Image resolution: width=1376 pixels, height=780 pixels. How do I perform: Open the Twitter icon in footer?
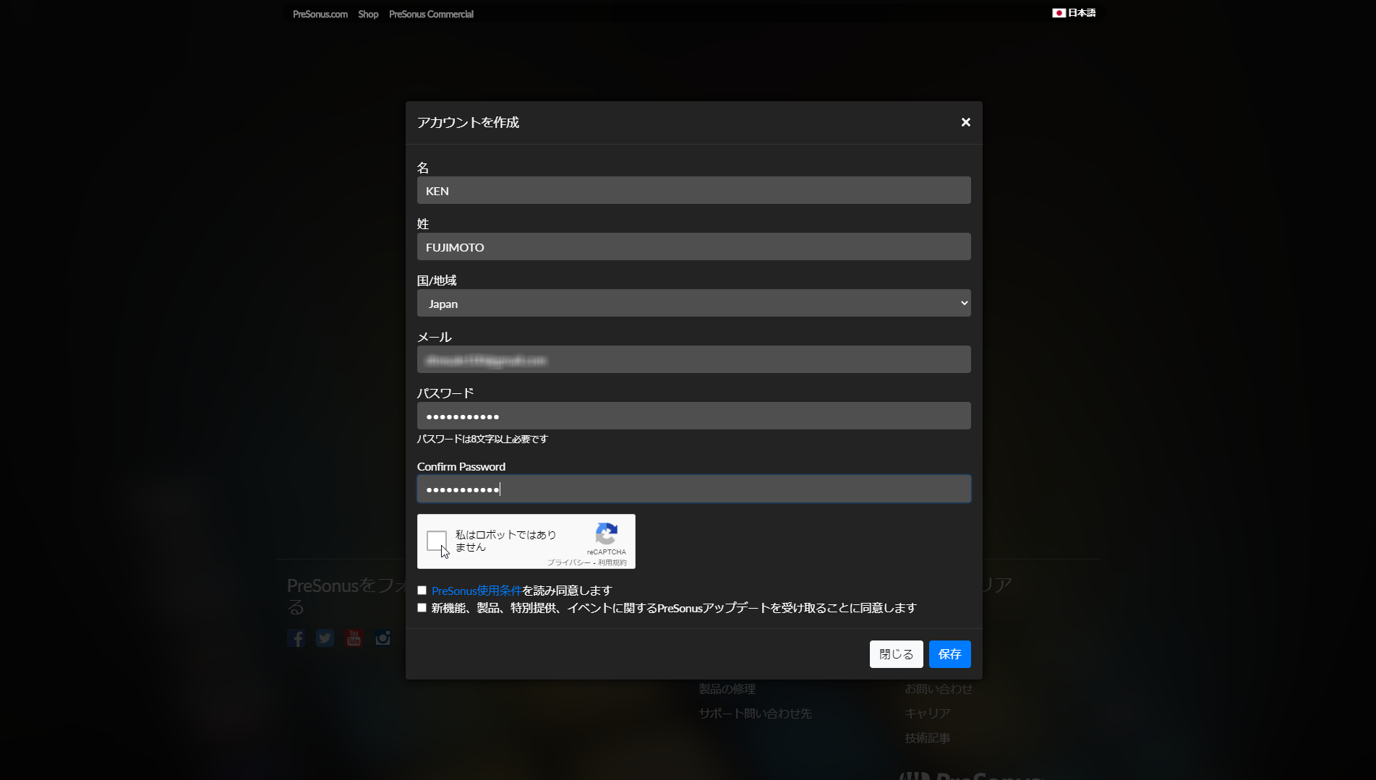325,638
